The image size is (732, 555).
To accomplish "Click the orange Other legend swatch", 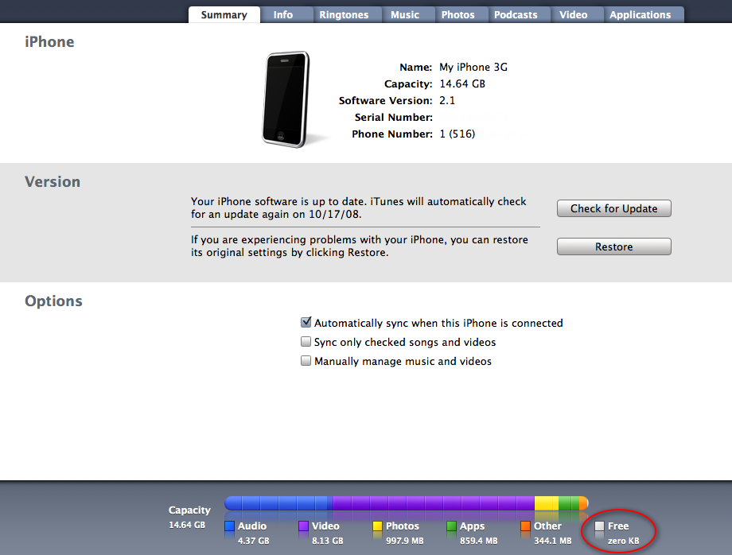I will pyautogui.click(x=526, y=526).
